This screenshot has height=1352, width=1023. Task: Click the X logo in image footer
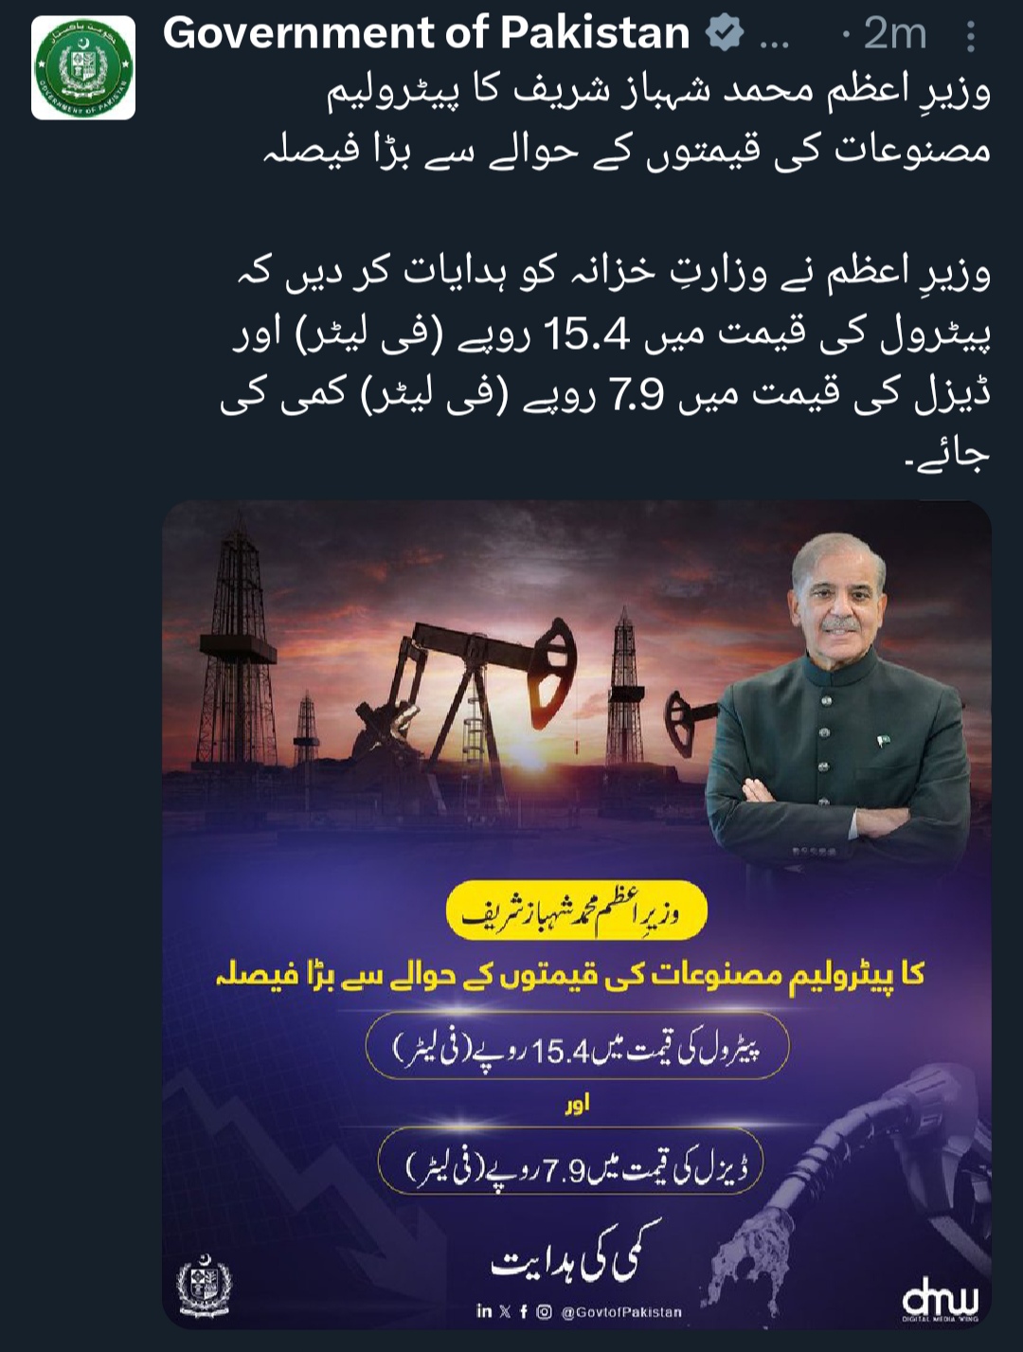coord(505,1311)
